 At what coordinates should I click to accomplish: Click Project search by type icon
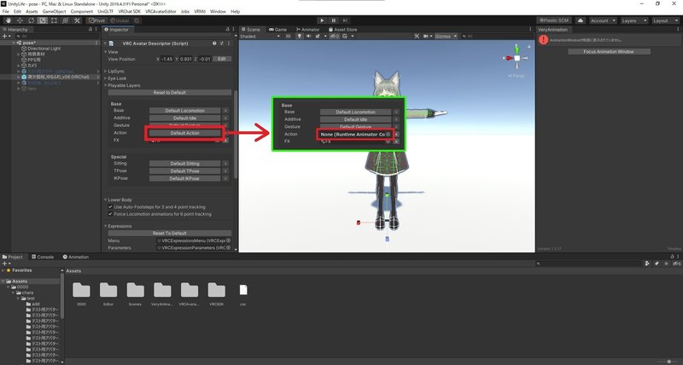click(x=648, y=264)
